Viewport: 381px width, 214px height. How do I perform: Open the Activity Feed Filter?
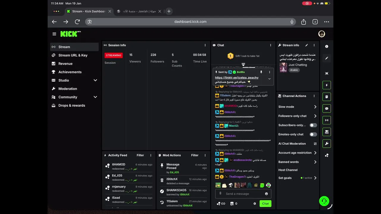point(140,155)
